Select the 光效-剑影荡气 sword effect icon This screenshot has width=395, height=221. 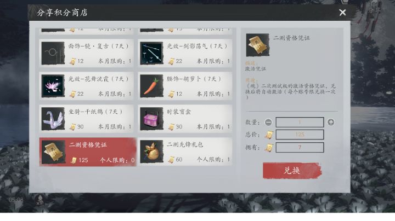151,53
